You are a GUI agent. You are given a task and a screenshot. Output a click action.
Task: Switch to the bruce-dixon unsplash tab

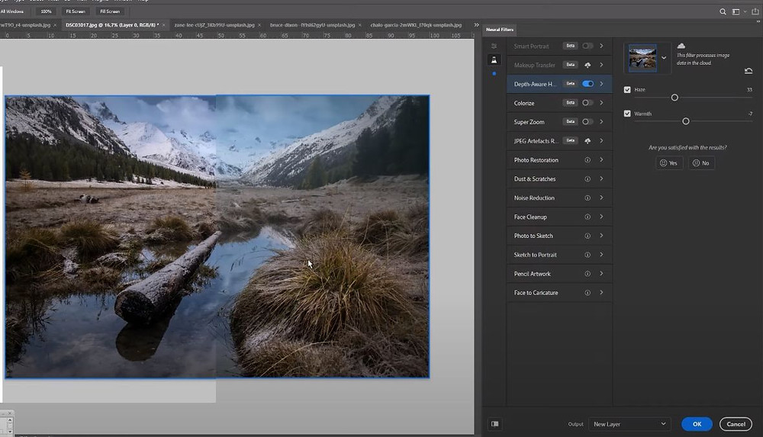click(312, 25)
